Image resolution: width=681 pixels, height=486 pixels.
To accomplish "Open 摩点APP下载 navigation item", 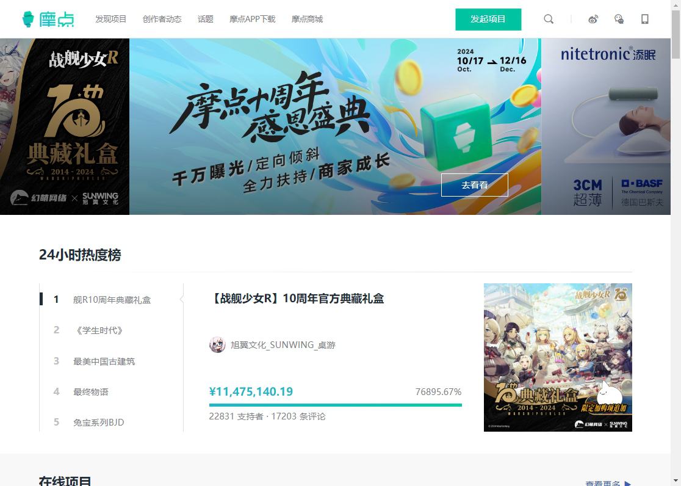I will [x=253, y=19].
